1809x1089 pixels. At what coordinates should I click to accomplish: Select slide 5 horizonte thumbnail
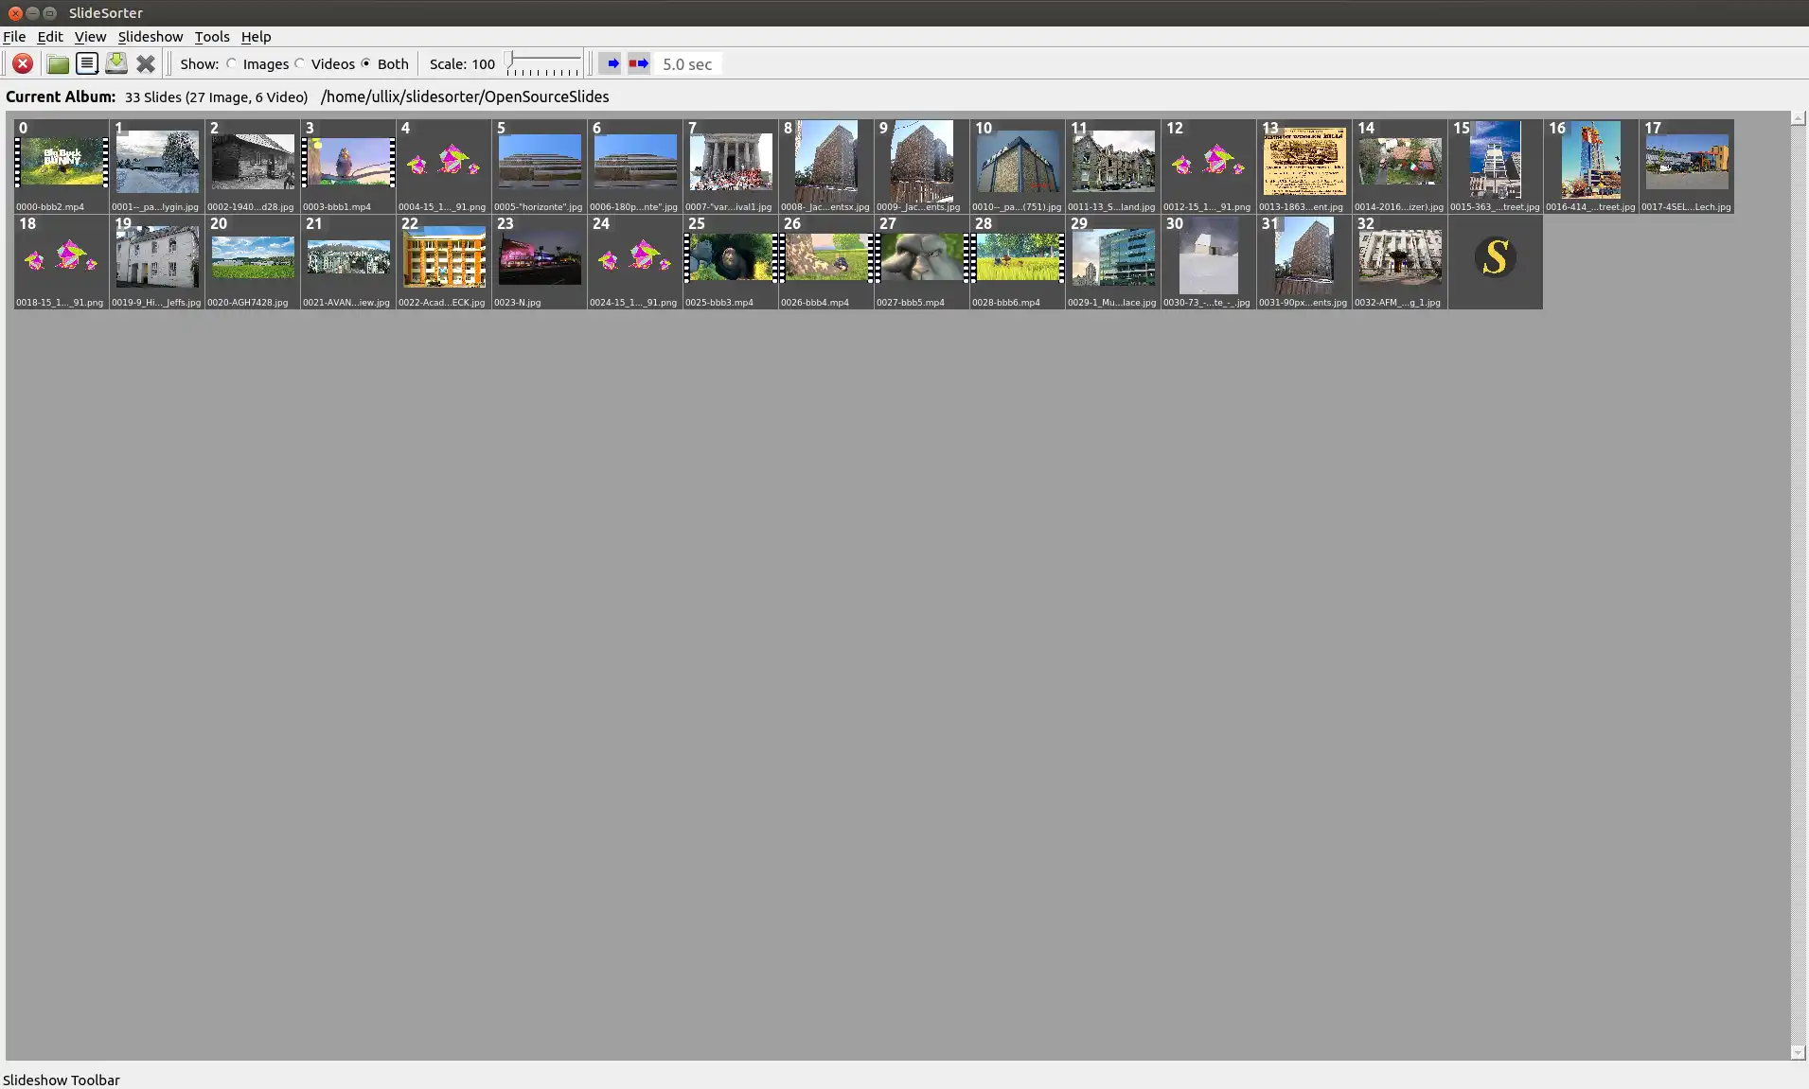(x=540, y=166)
